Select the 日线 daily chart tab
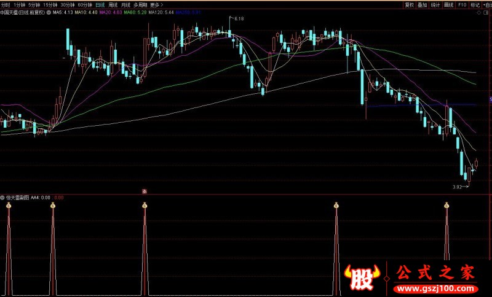The image size is (492, 297). (100, 5)
